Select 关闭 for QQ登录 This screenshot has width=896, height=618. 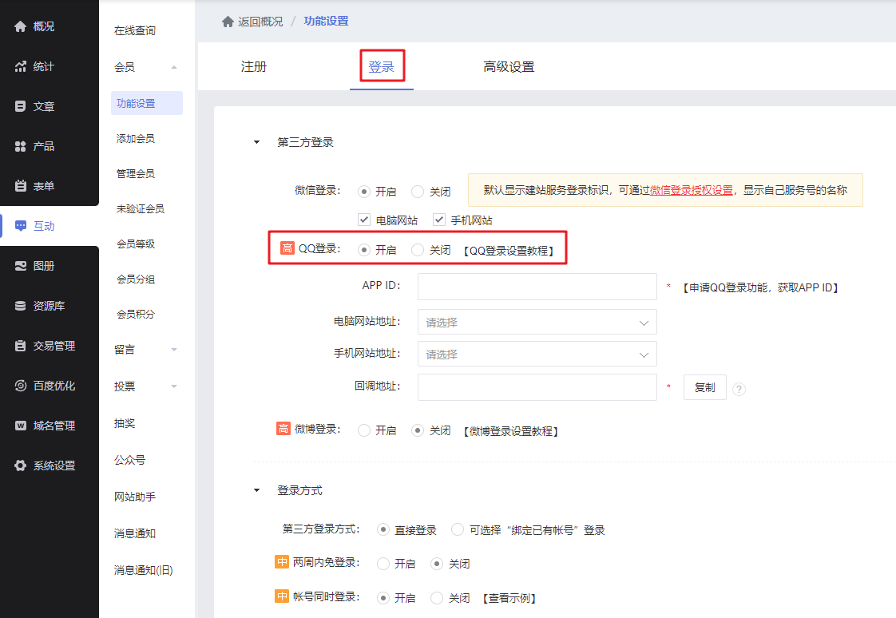418,250
